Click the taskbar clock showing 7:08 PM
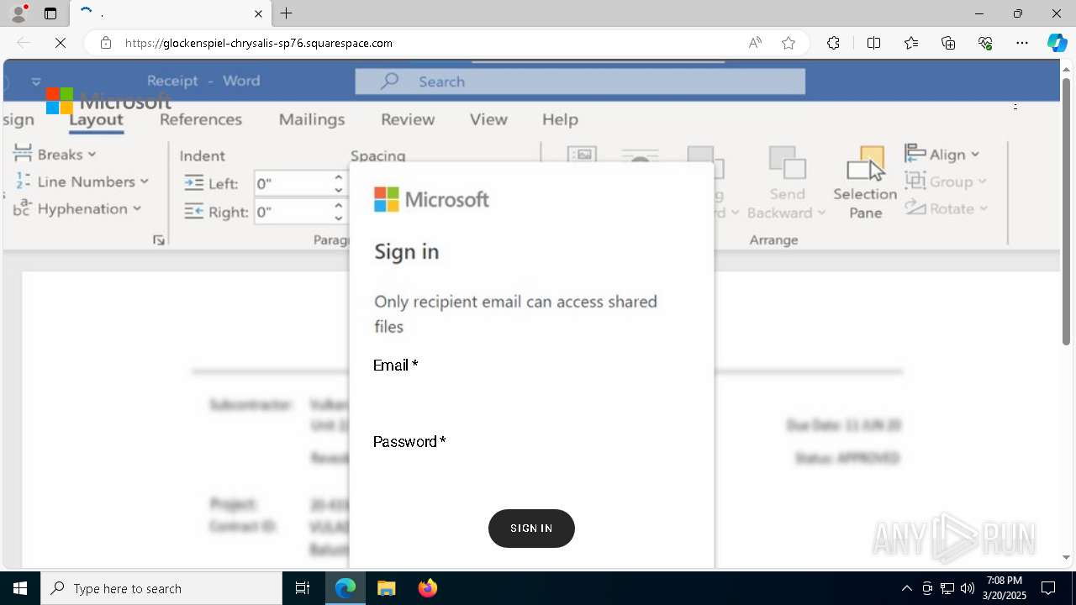The image size is (1076, 605). point(1004,588)
